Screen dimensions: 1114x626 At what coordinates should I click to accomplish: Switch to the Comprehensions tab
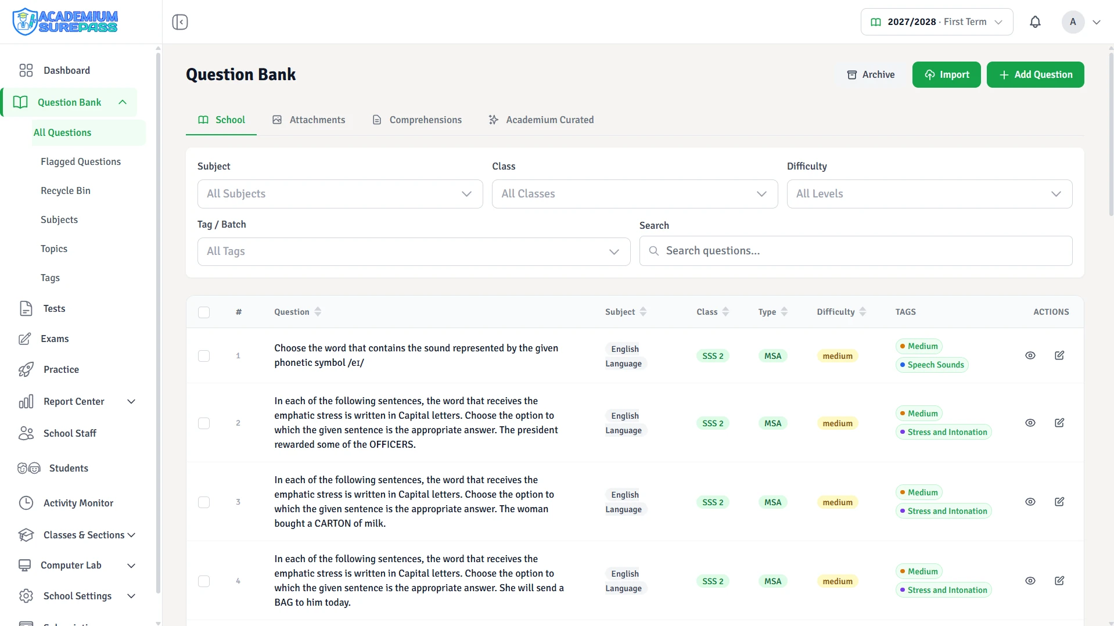click(x=417, y=120)
